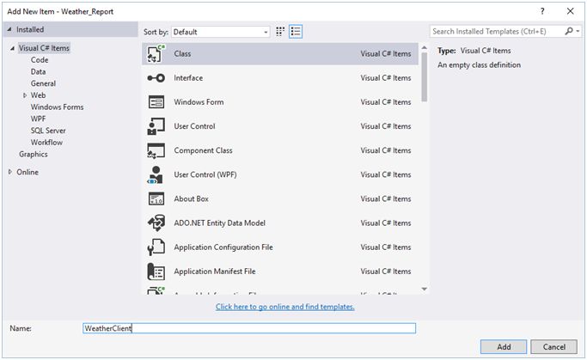
Task: Select the Interface row label
Action: [188, 78]
